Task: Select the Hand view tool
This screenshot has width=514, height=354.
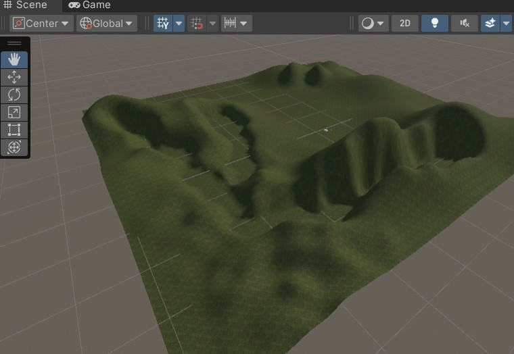Action: pos(14,60)
